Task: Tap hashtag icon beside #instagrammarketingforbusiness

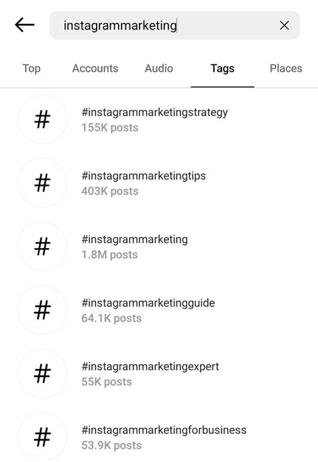Action: tap(42, 437)
